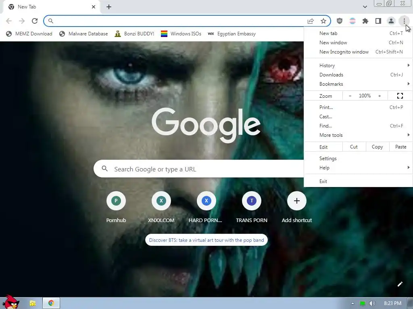Toggle fullscreen mode icon in Zoom row
413x309 pixels.
(400, 96)
